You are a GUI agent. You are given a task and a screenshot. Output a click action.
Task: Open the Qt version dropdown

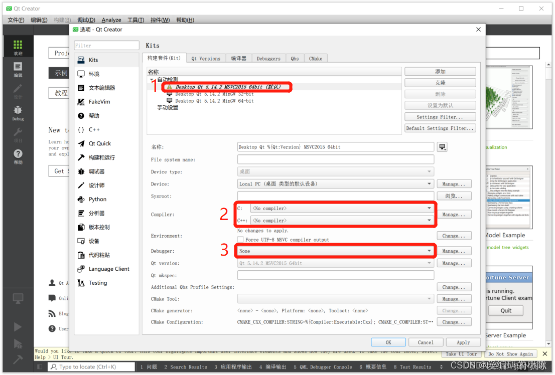point(336,263)
